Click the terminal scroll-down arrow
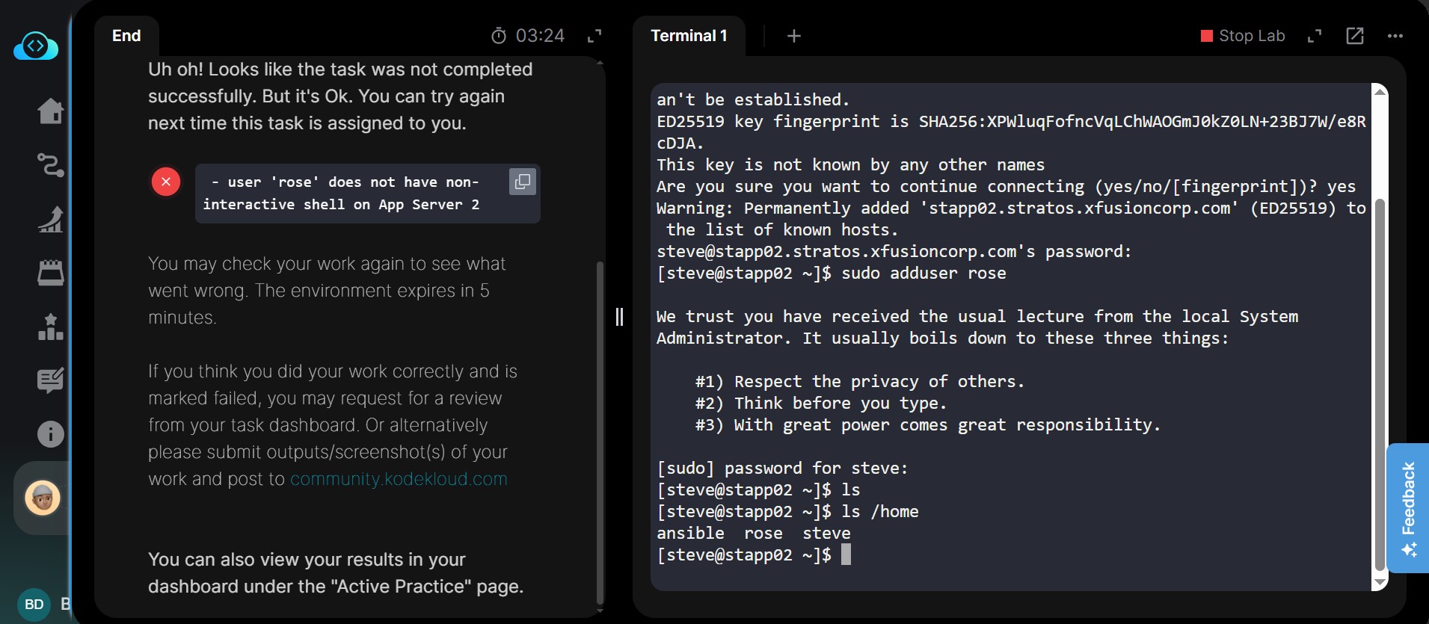The width and height of the screenshot is (1429, 624). (x=1380, y=582)
